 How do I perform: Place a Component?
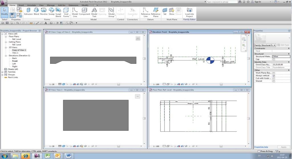click(x=84, y=11)
